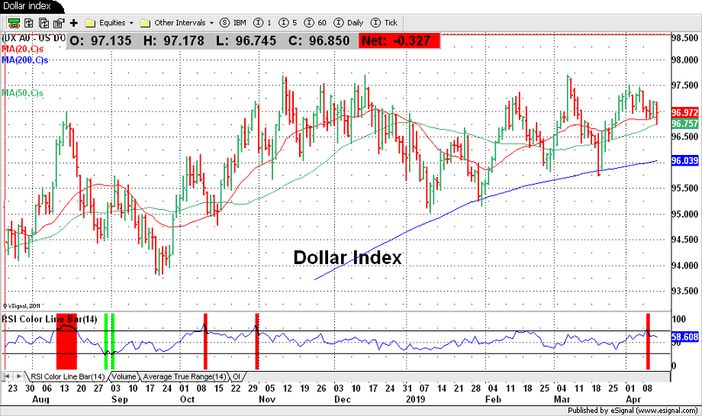Click the circled S symbol icon
The width and height of the screenshot is (702, 416).
[225, 23]
